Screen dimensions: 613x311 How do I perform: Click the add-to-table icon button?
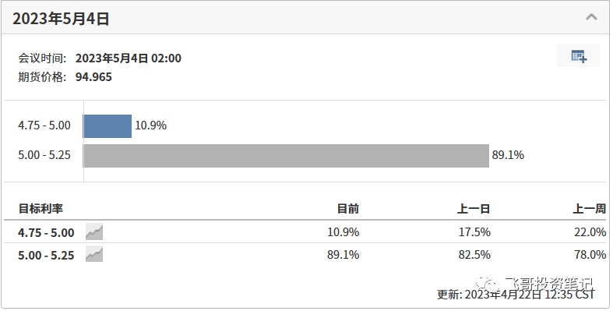point(578,56)
